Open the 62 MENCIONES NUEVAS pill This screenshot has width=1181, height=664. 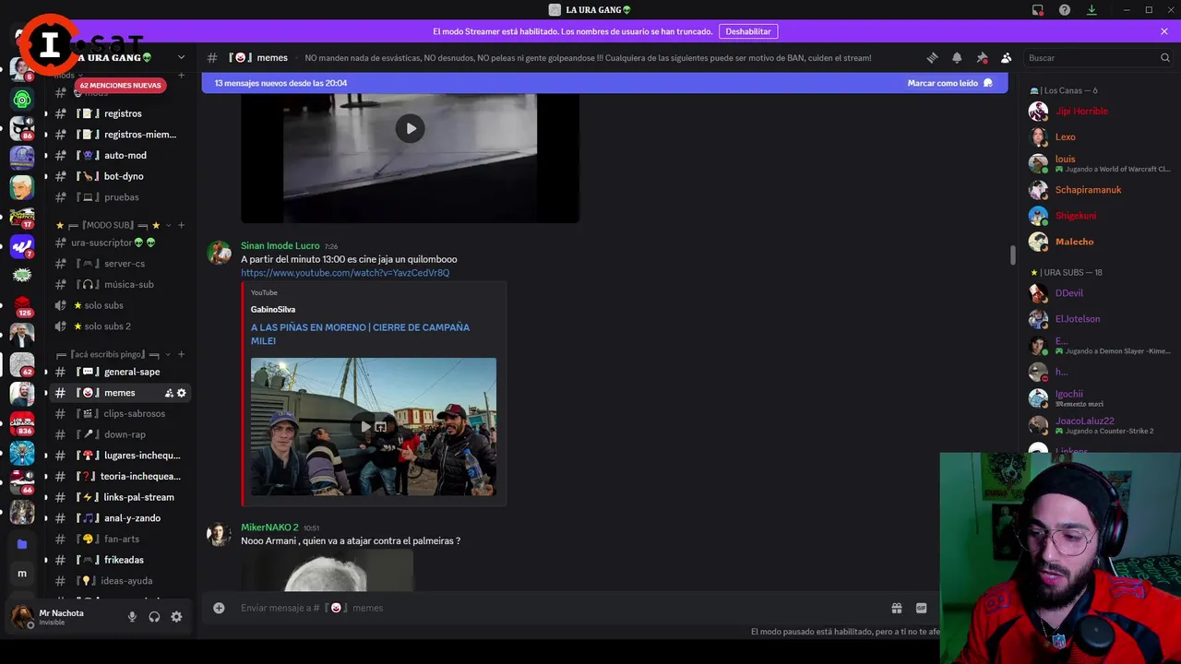point(121,86)
